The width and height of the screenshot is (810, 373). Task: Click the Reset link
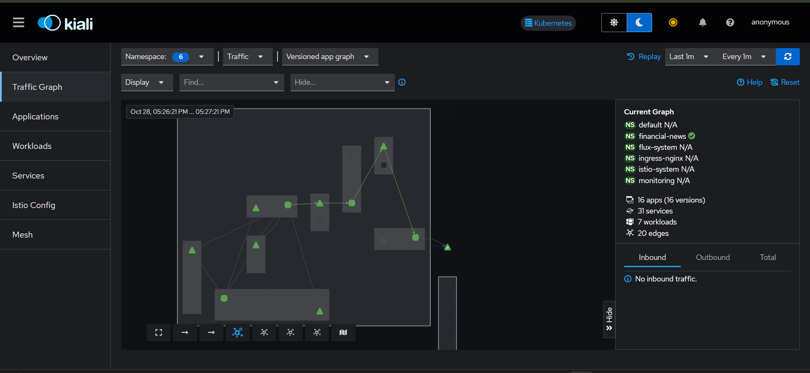coord(786,82)
